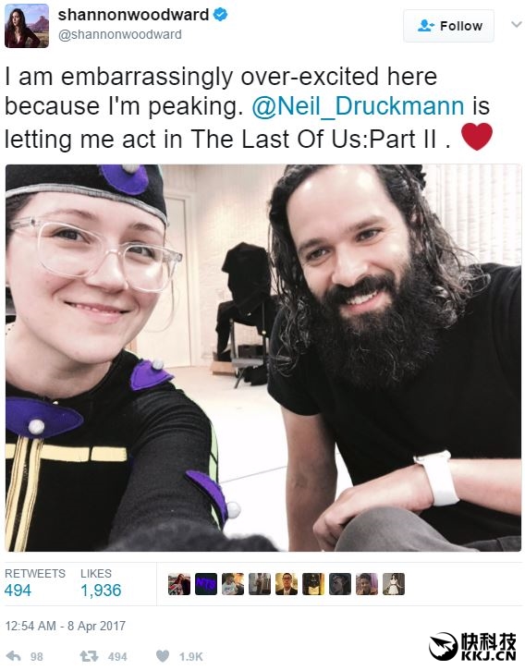Open the attached selfie photo
525x670 pixels.
(x=262, y=358)
